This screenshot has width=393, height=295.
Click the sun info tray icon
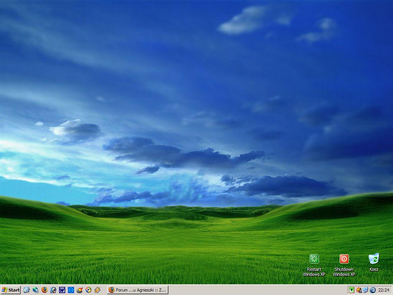tap(358, 290)
